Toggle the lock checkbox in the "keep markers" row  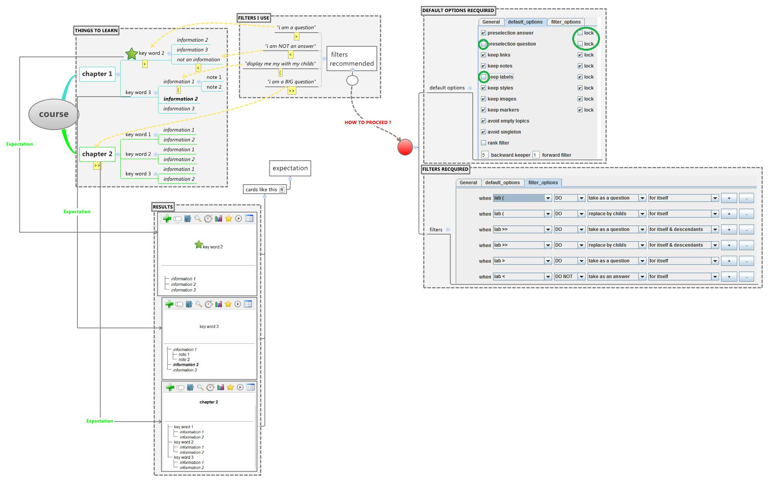pyautogui.click(x=580, y=110)
